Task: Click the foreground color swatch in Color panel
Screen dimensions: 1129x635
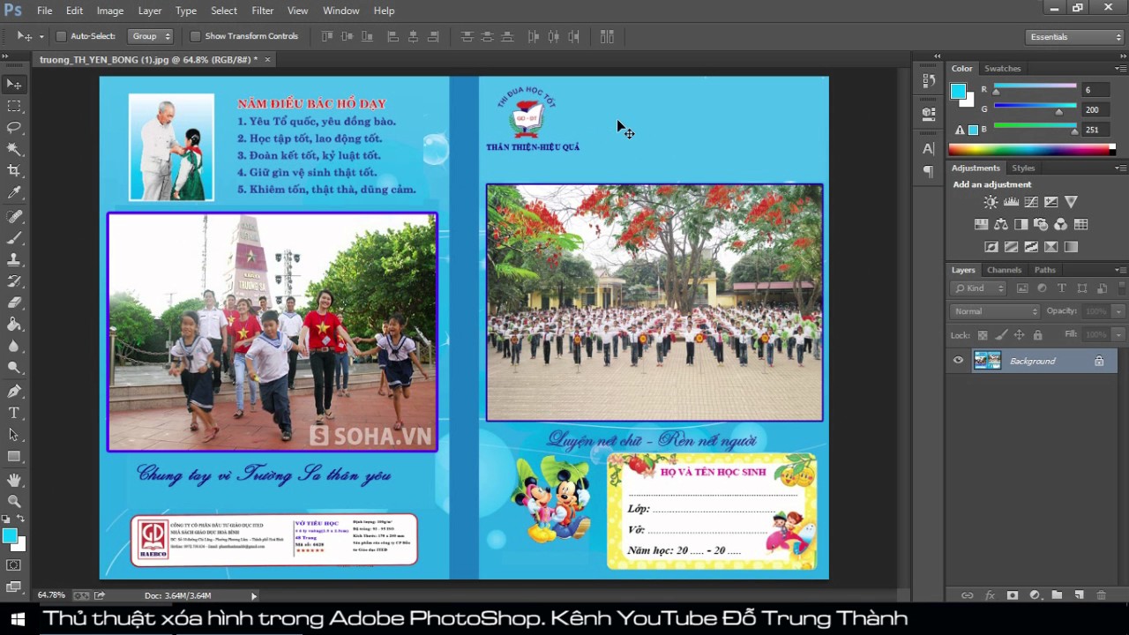Action: (x=957, y=91)
